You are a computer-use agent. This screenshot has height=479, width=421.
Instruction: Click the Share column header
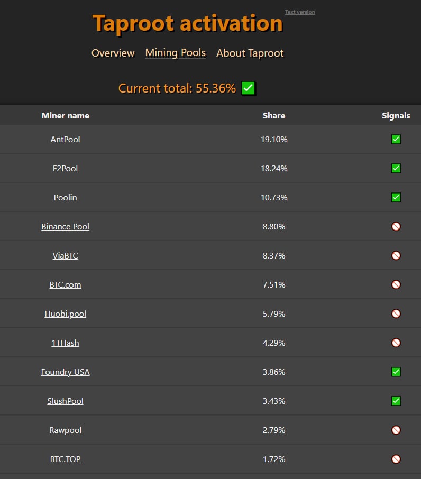(274, 116)
